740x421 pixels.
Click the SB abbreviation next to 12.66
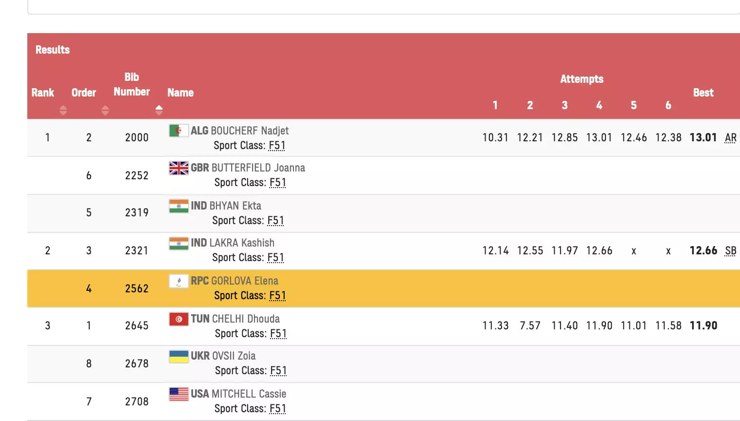pos(730,251)
